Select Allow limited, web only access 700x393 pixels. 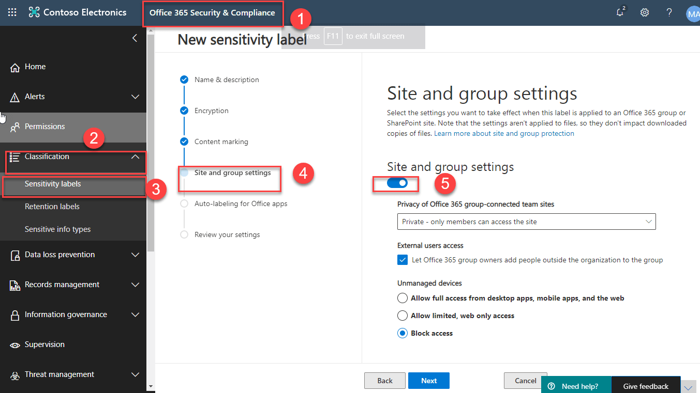pos(403,316)
